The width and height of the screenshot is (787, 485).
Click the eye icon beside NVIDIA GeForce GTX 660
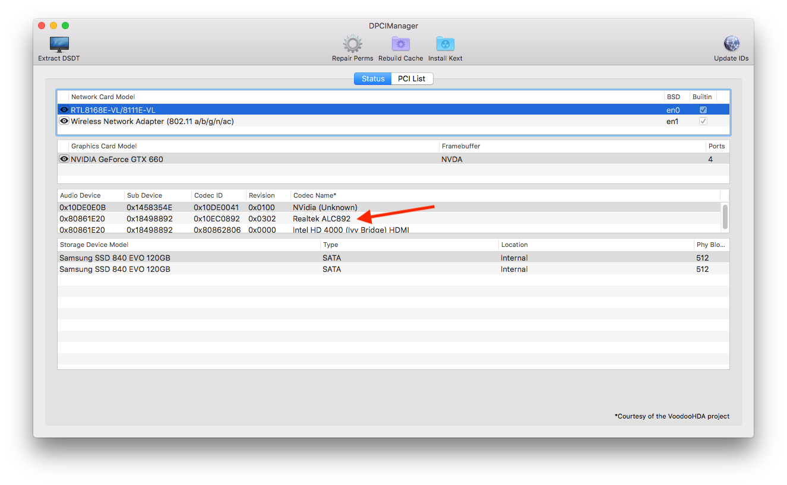(64, 159)
